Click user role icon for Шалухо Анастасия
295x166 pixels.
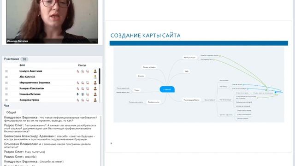click(x=95, y=71)
